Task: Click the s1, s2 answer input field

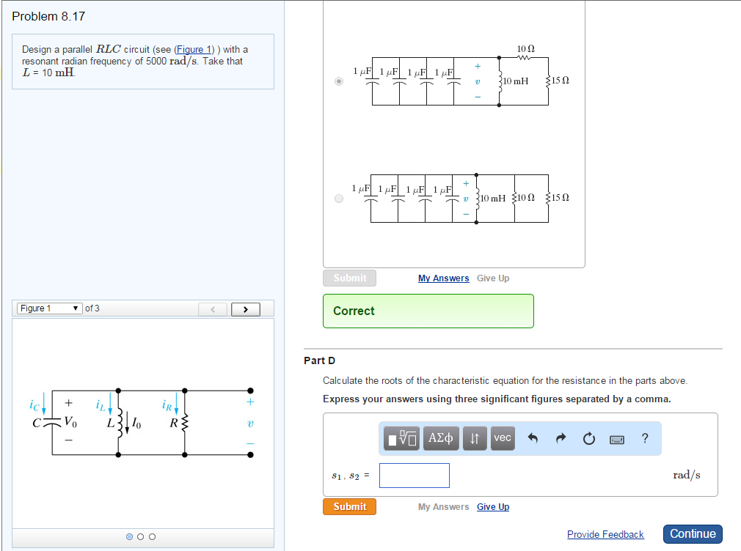Action: 415,476
